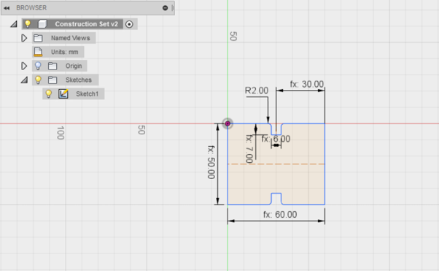Collapse the Construction Set v2 root node
Screen dimensions: 439x271
tap(14, 24)
